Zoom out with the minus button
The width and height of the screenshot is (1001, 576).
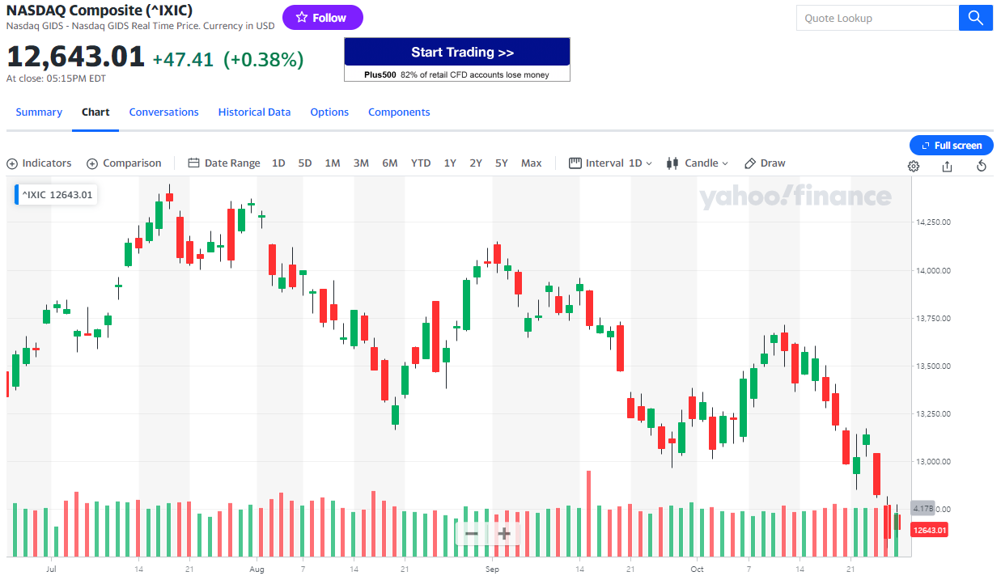(472, 534)
